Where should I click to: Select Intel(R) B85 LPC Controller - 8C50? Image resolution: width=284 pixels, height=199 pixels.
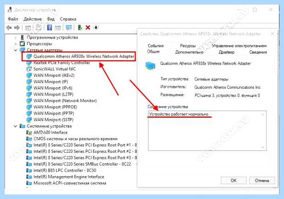click(x=65, y=171)
